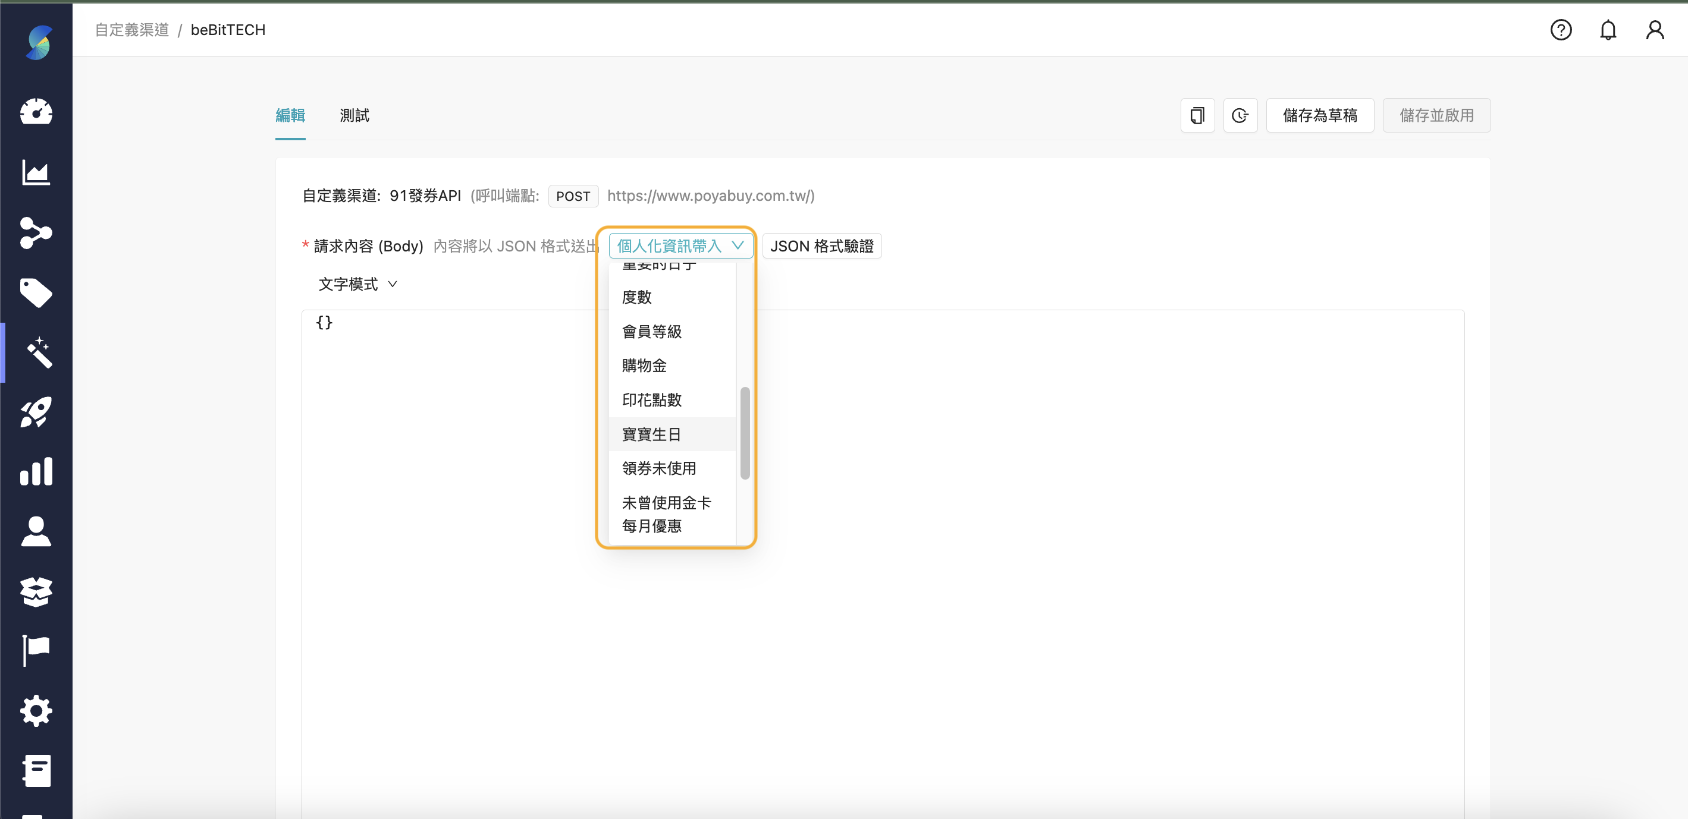
Task: Click the 儲存為草稿 button
Action: coord(1320,115)
